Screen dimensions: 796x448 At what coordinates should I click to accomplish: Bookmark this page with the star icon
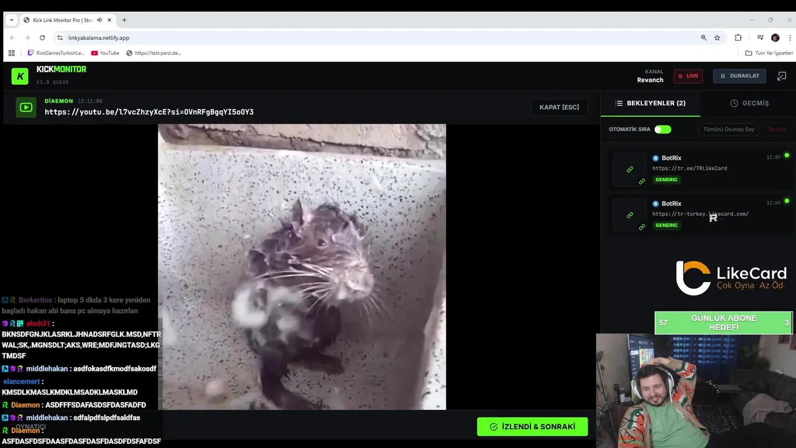[717, 38]
